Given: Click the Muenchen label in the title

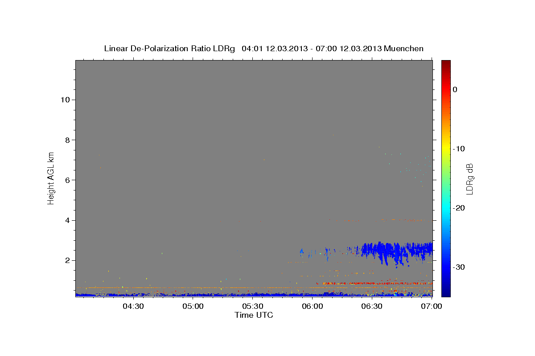Looking at the screenshot, I should click(404, 49).
